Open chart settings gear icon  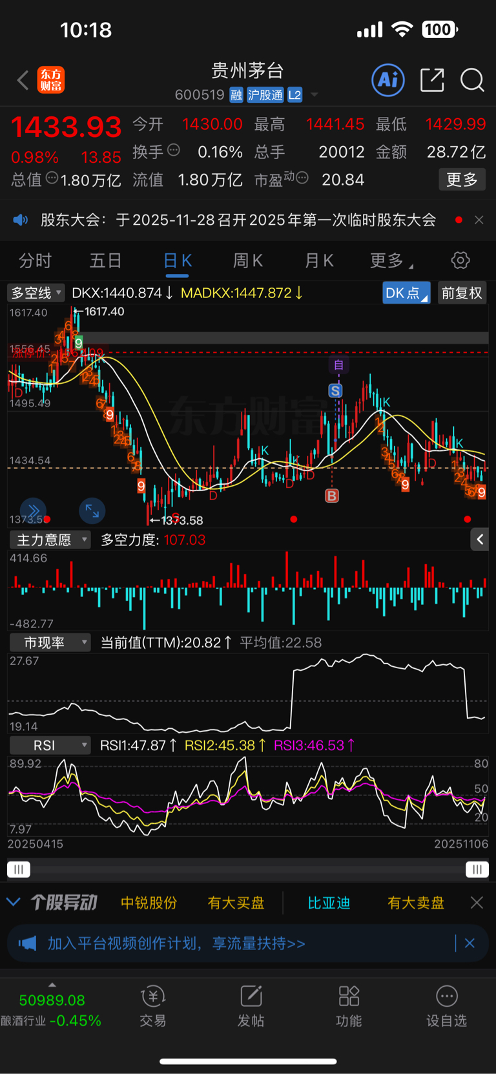coord(460,260)
